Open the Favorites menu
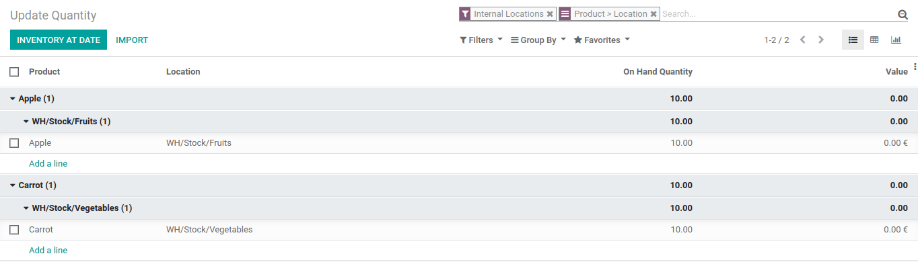This screenshot has height=262, width=918. (602, 40)
